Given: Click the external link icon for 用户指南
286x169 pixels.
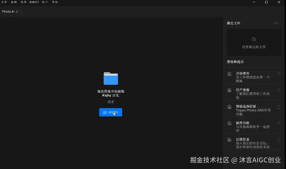Looking at the screenshot, I should (x=278, y=90).
